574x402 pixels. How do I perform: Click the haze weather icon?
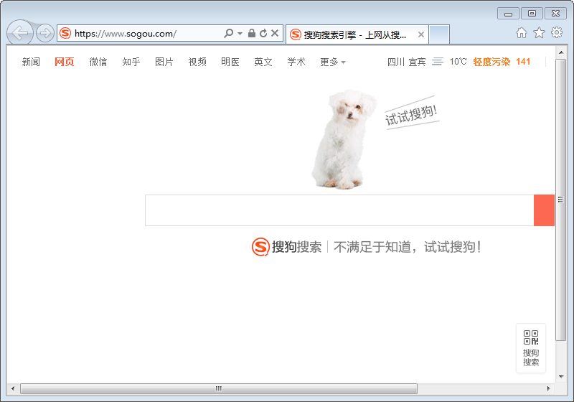[x=438, y=62]
